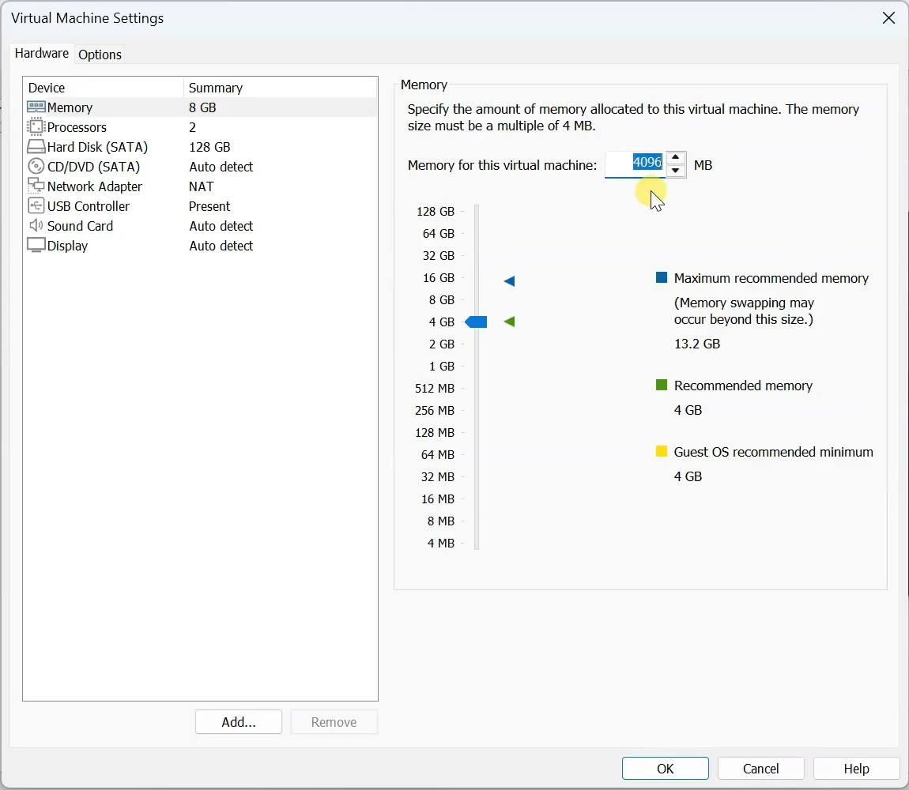Click the 2 GB mark on memory slider
Viewport: 909px width, 790px height.
click(441, 344)
